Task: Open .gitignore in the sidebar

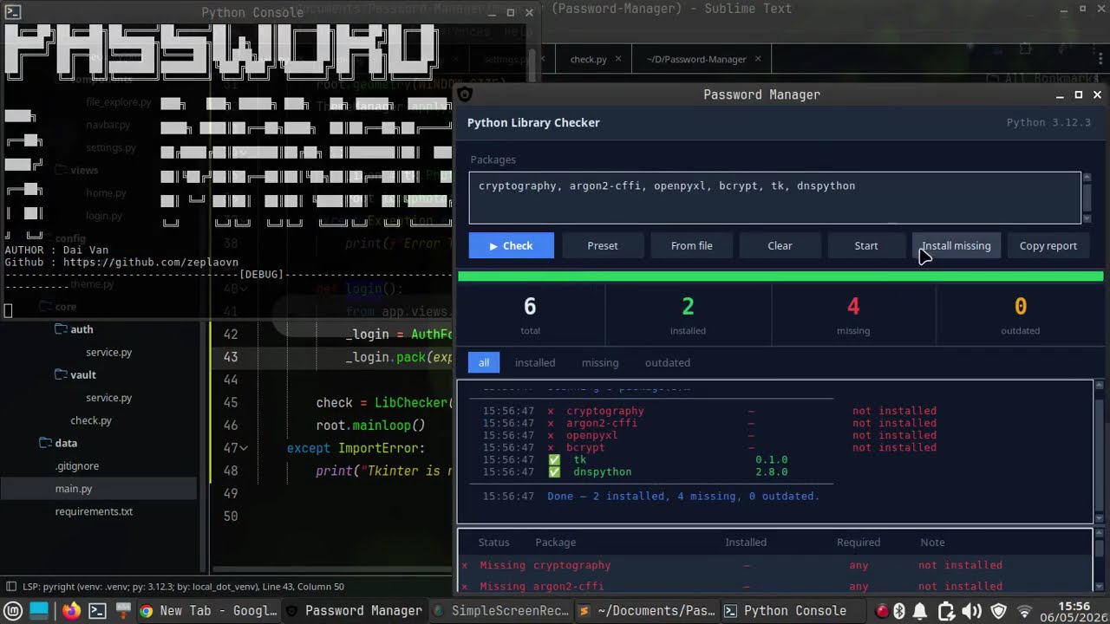Action: [x=77, y=465]
